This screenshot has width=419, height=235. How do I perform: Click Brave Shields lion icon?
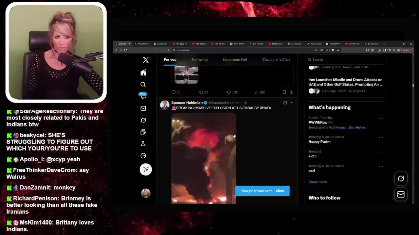point(333,50)
